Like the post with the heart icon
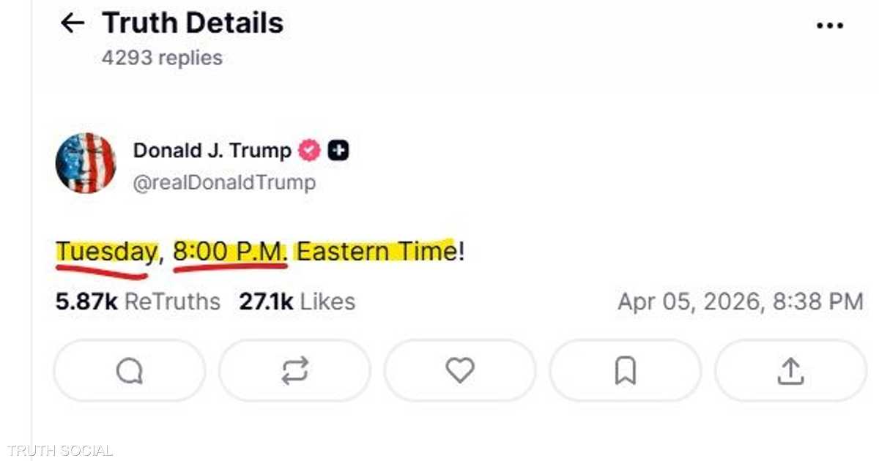 pos(460,372)
